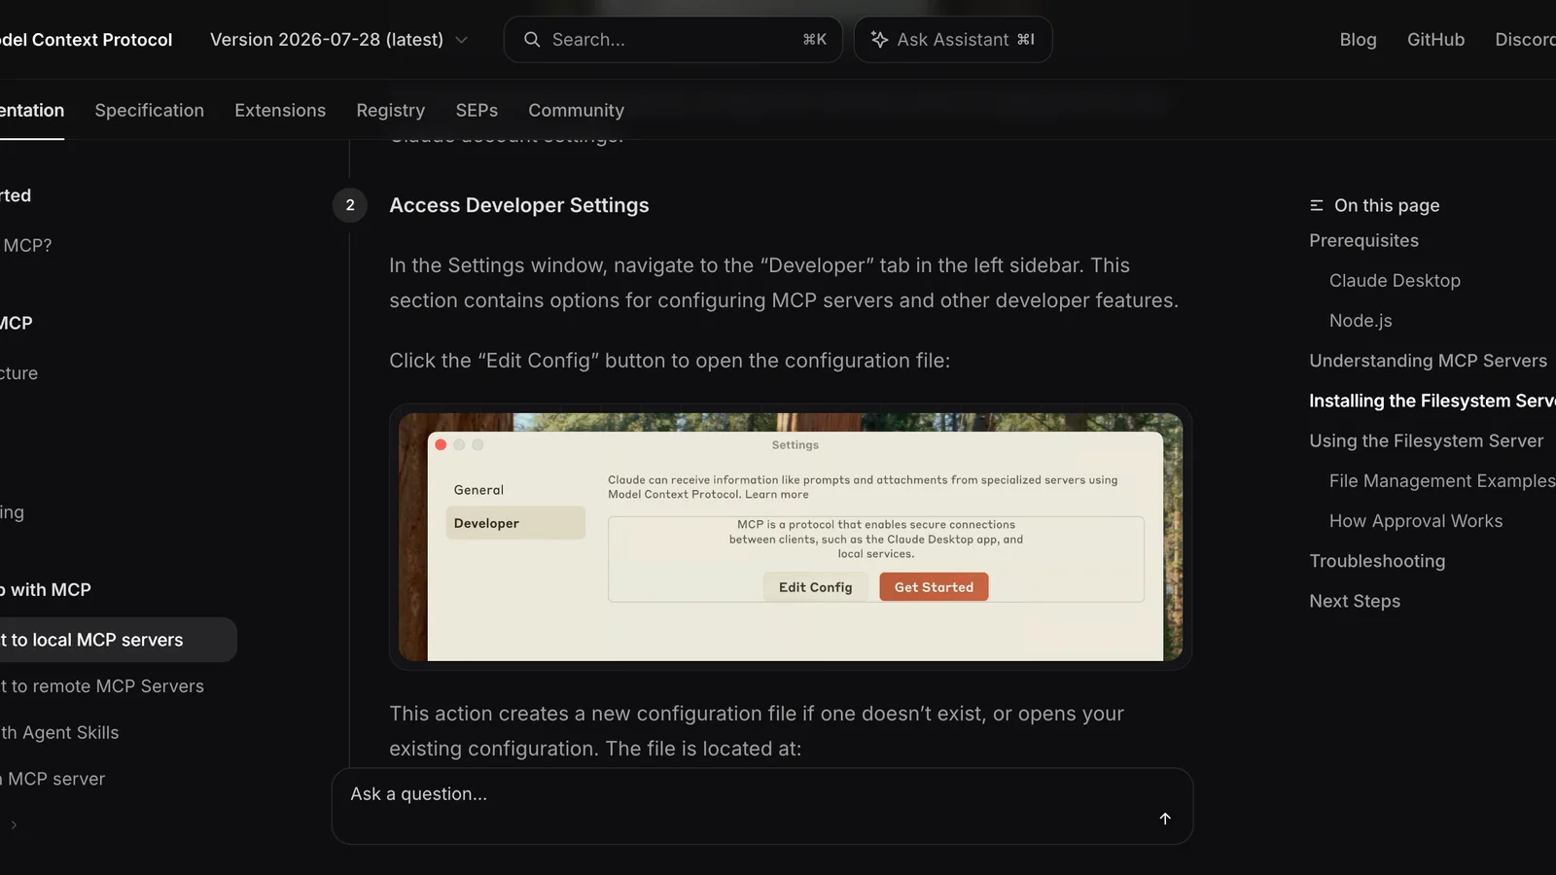This screenshot has width=1556, height=875.
Task: Jump to Prerequisites section
Action: pyautogui.click(x=1363, y=241)
